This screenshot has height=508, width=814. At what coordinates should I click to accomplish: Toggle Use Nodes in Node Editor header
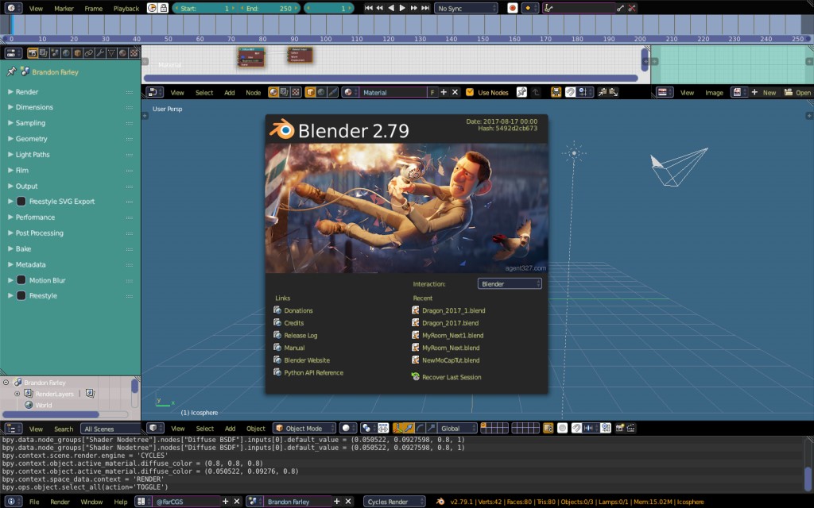pyautogui.click(x=468, y=92)
